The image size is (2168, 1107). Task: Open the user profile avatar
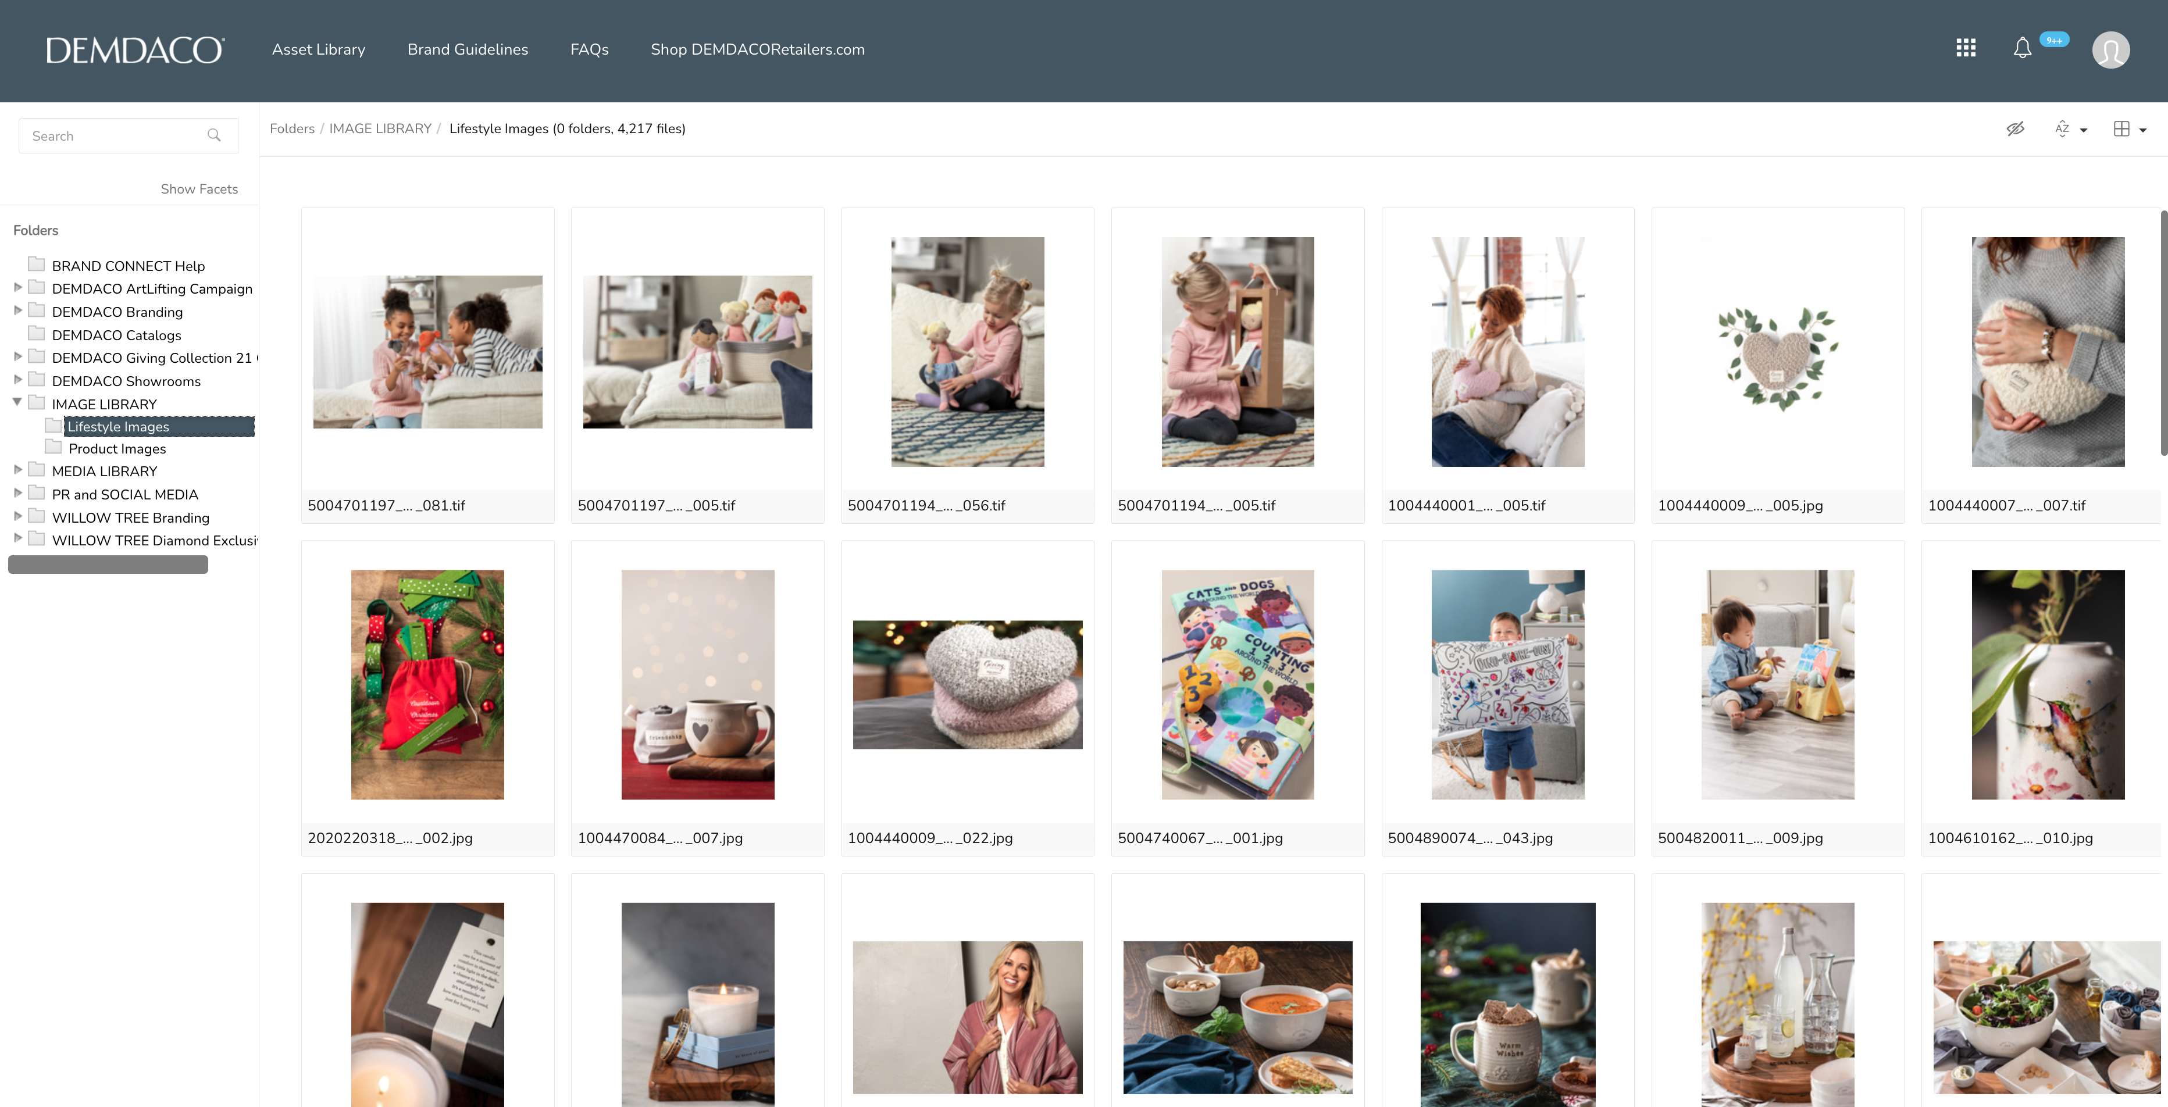coord(2111,49)
